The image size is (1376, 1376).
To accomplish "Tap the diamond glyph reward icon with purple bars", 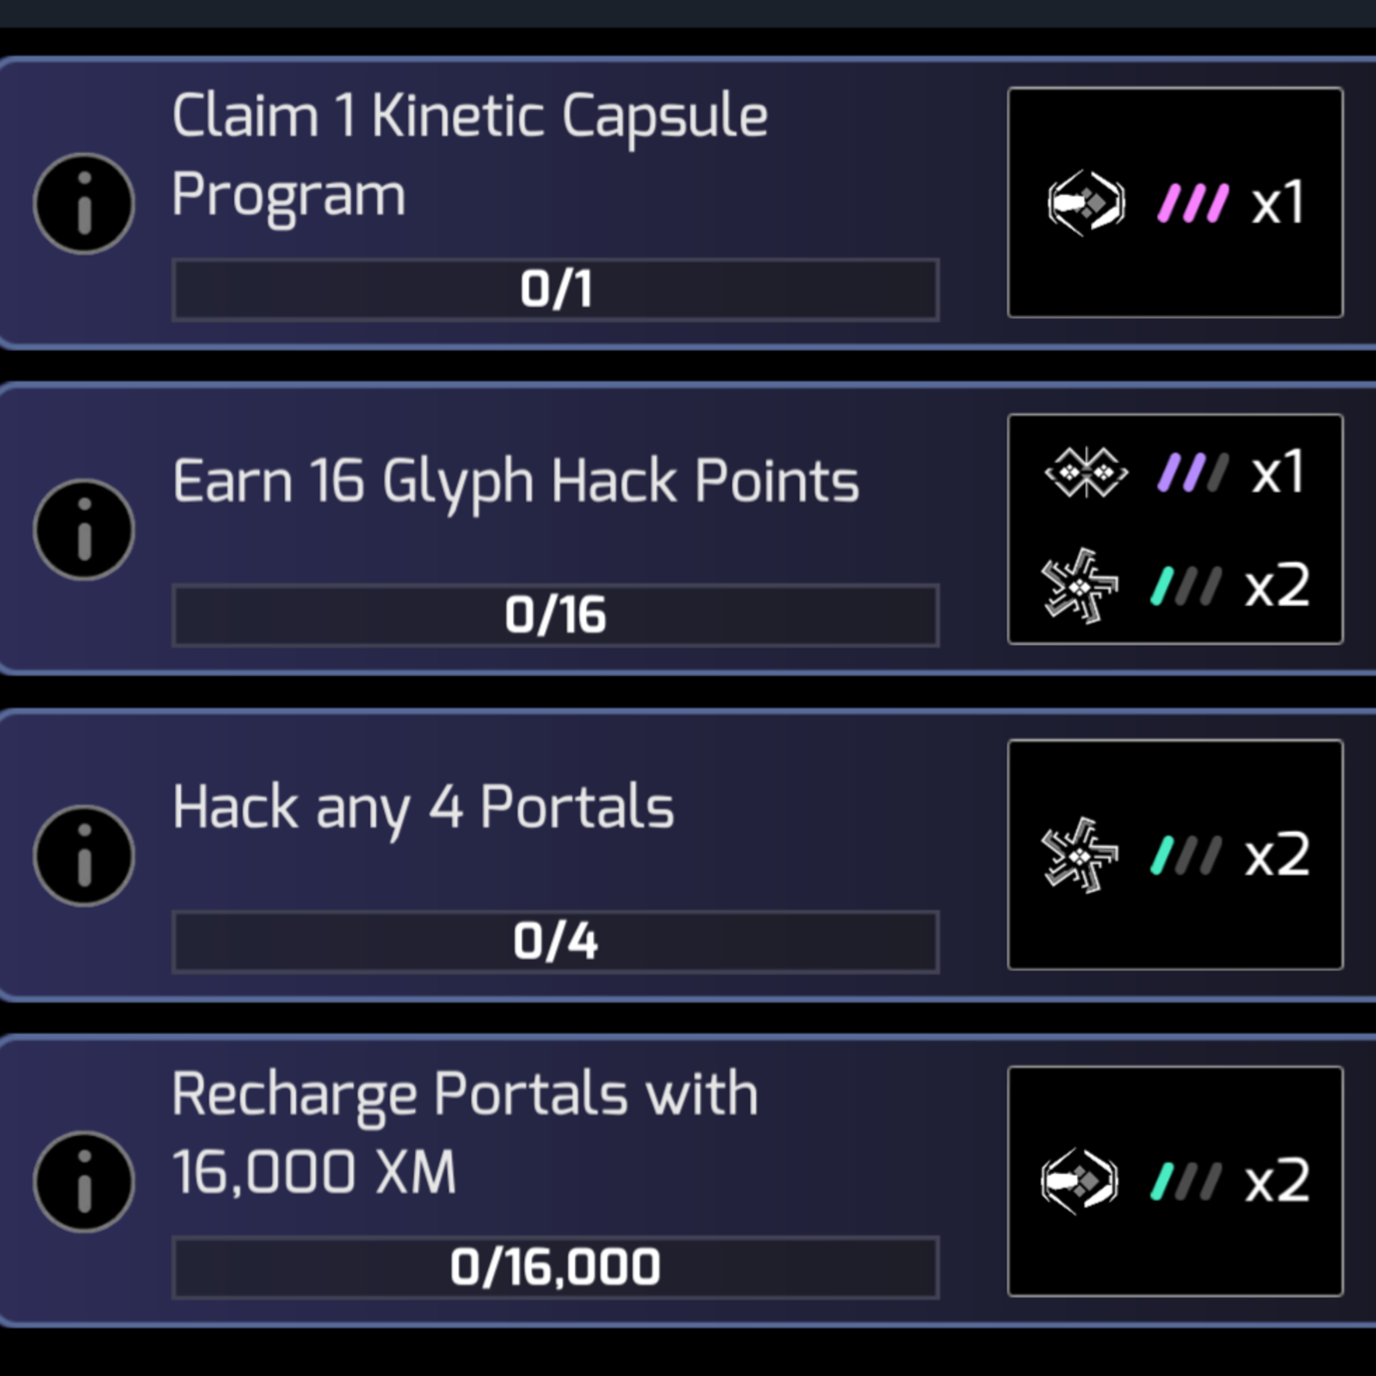I will [x=1086, y=472].
